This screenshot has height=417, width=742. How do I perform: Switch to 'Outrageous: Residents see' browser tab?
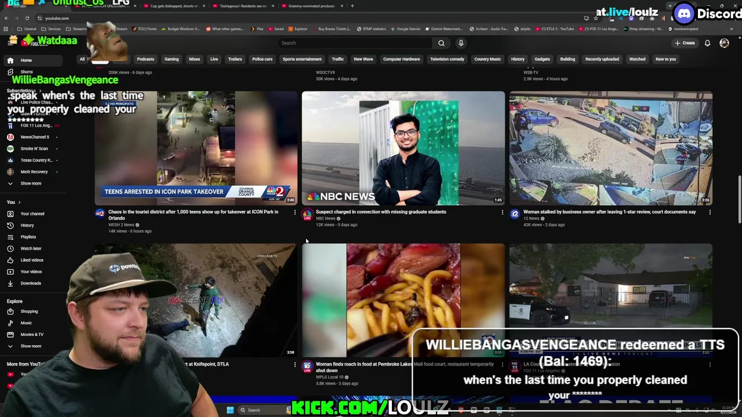(242, 6)
